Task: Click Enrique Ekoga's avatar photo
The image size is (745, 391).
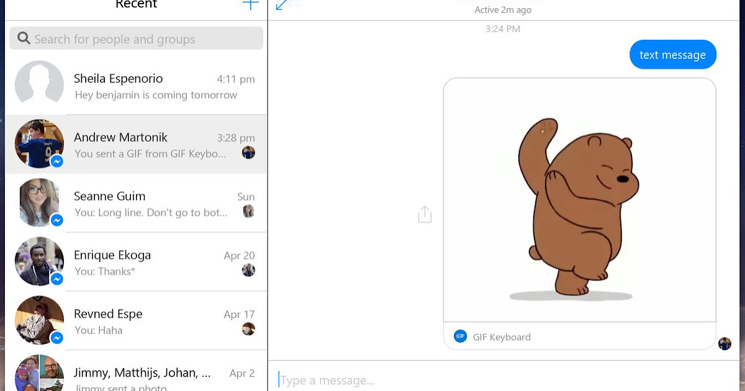Action: tap(39, 262)
